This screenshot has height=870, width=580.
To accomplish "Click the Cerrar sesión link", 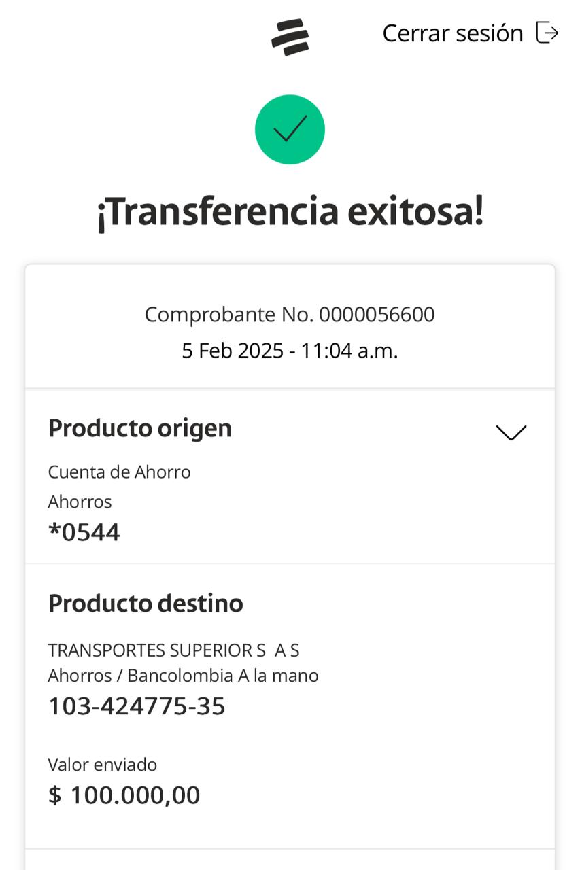I will tap(452, 33).
